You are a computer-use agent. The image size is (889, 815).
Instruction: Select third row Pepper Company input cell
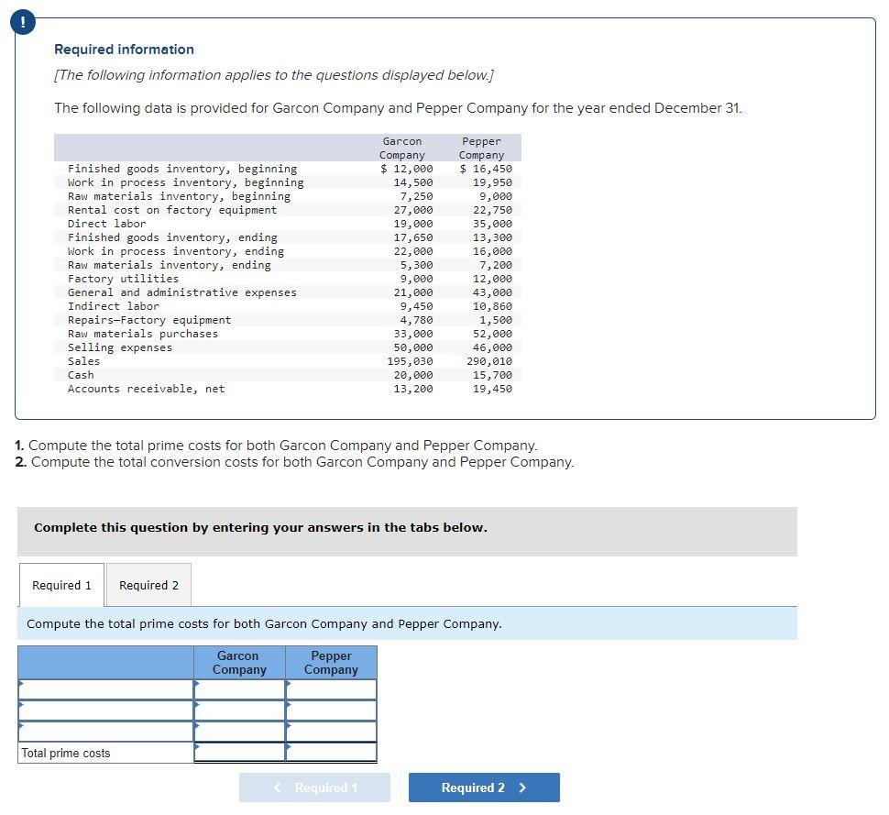tap(331, 731)
